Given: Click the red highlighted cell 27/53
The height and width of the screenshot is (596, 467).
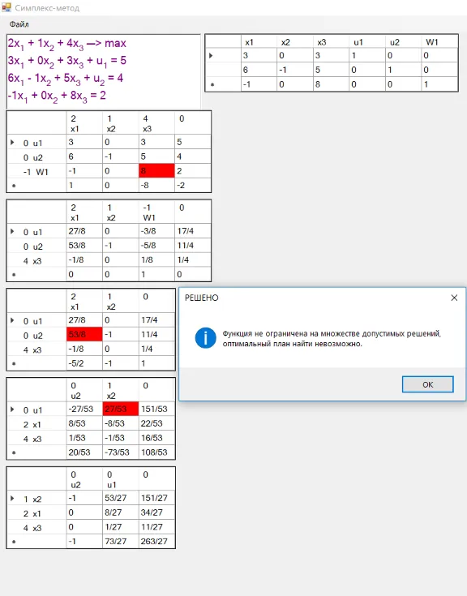Looking at the screenshot, I should tap(121, 409).
